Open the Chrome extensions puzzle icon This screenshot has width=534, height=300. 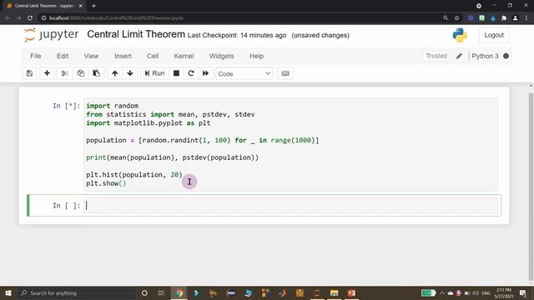tap(504, 18)
